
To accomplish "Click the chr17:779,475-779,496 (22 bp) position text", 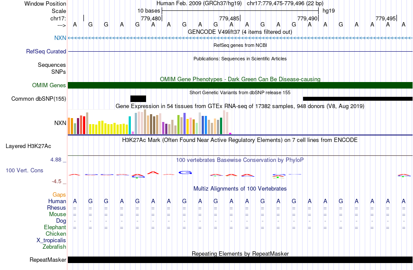I will point(285,3).
